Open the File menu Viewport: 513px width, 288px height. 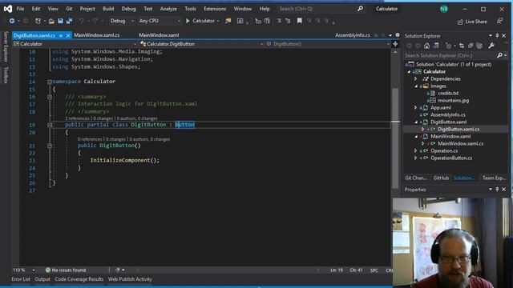(x=20, y=9)
